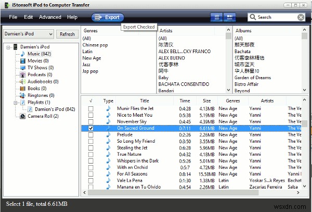Viewport: 312px width, 212px height.
Task: Switch to list view icon
Action: (x=217, y=17)
